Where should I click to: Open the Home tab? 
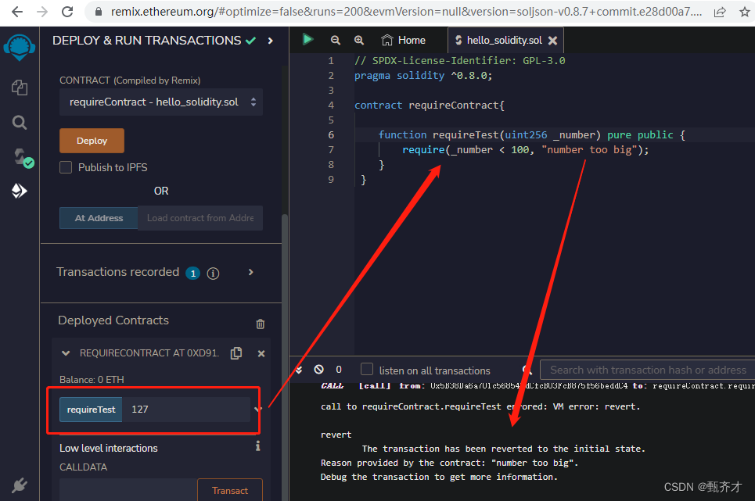(403, 41)
